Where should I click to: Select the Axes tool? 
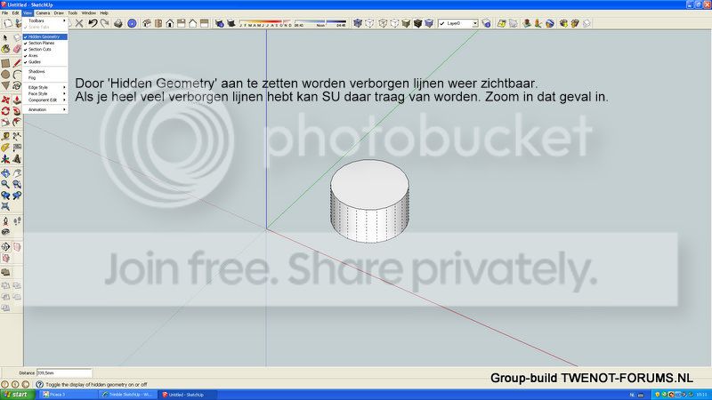(5, 159)
